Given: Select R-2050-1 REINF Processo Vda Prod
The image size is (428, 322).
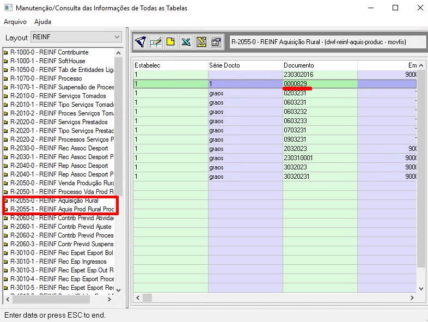Looking at the screenshot, I should click(62, 192).
